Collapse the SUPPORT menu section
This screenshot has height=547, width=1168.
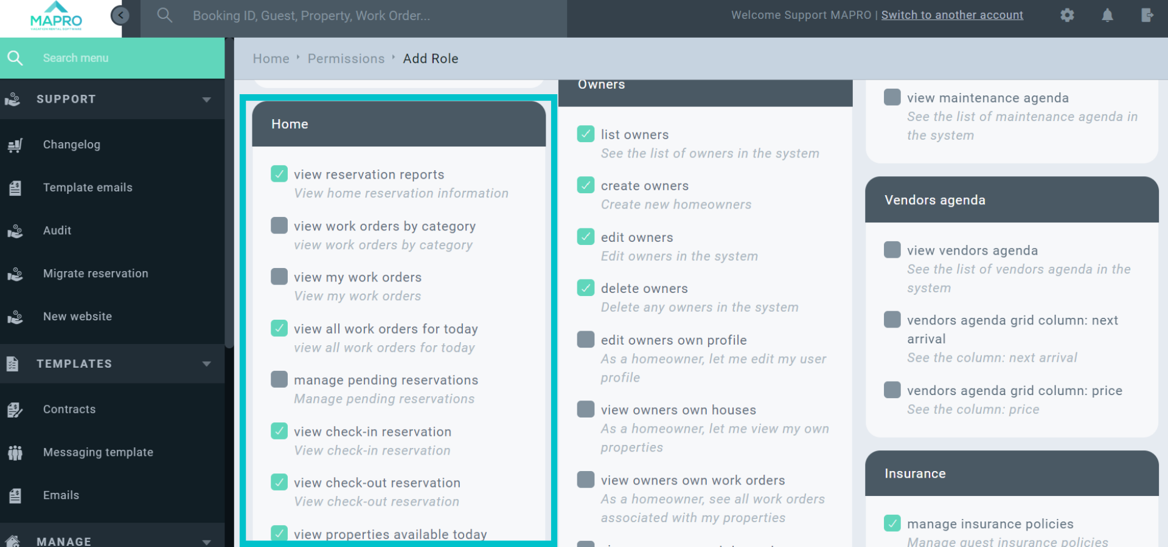tap(207, 99)
